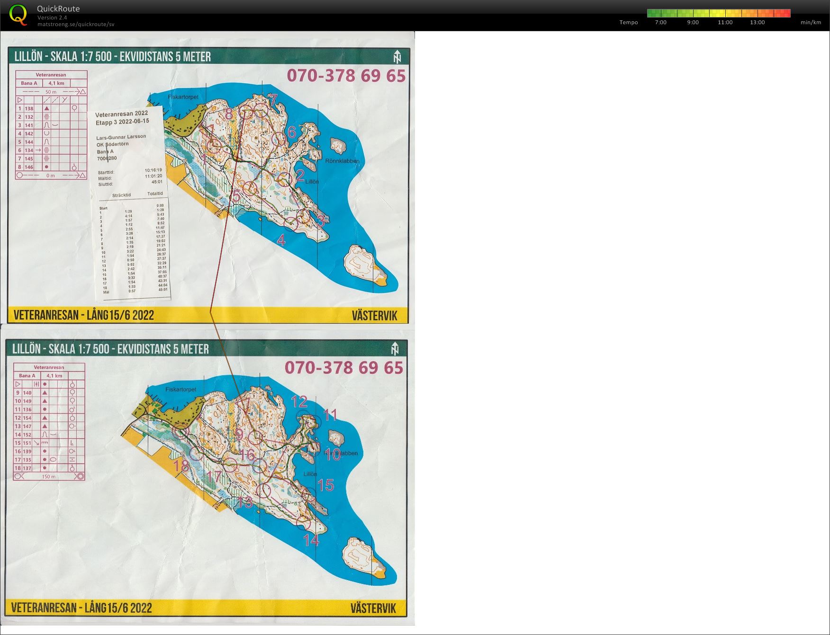Image resolution: width=830 pixels, height=635 pixels.
Task: Click control number 18 on the map
Action: pyautogui.click(x=181, y=466)
